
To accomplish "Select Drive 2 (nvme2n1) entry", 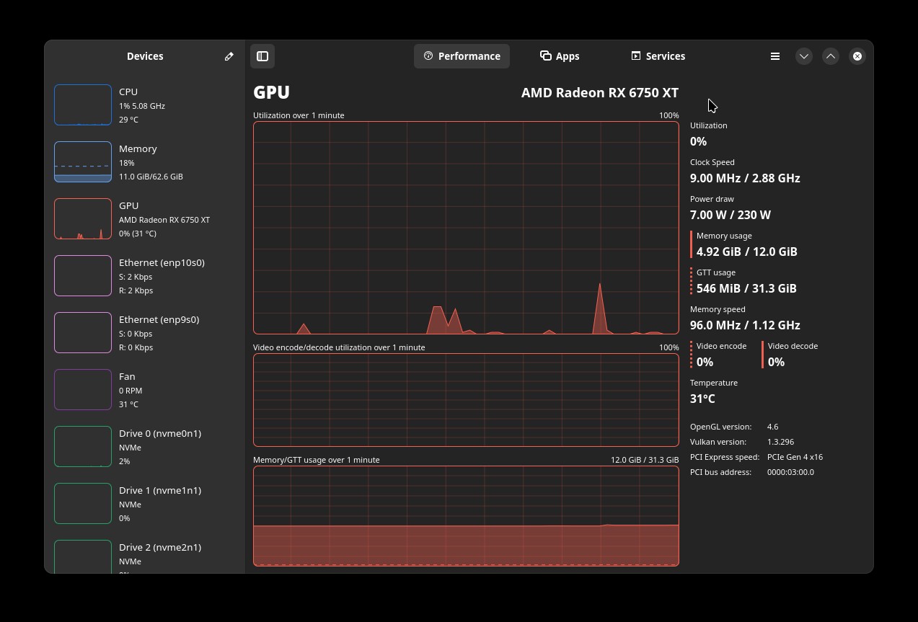I will point(145,554).
